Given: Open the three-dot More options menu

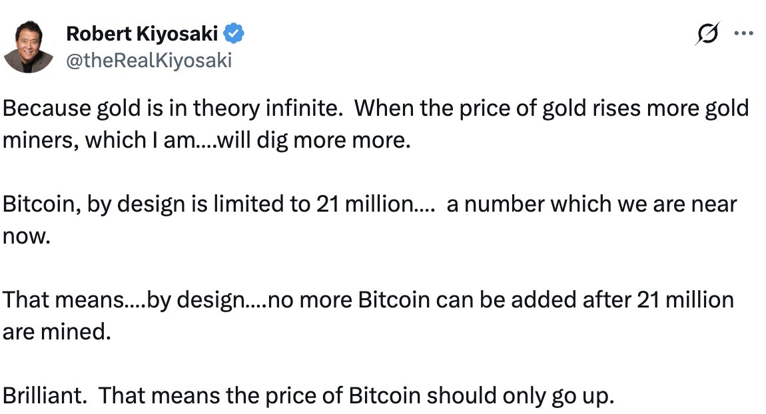Looking at the screenshot, I should coord(743,33).
